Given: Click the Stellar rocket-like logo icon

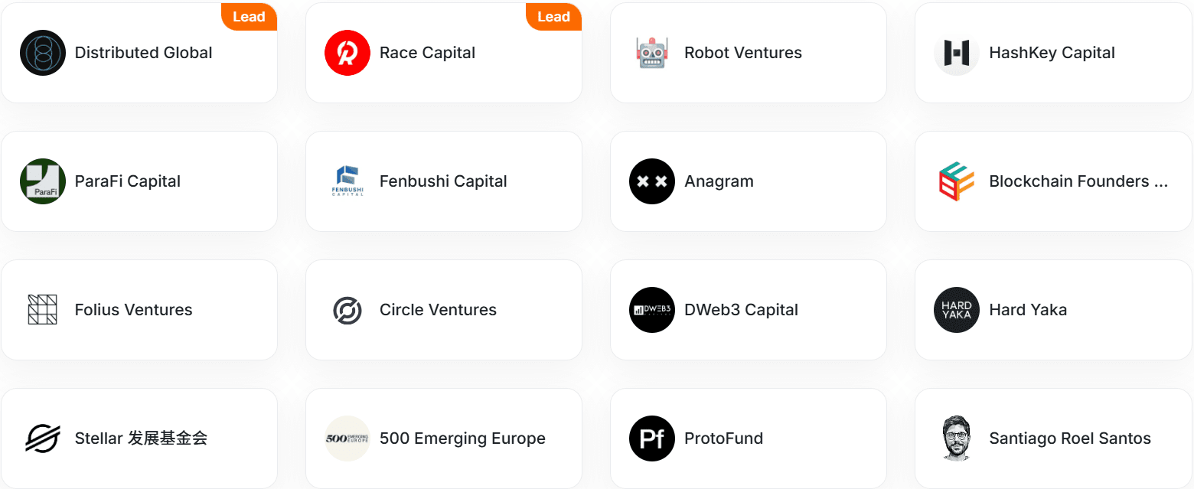Looking at the screenshot, I should coord(43,438).
